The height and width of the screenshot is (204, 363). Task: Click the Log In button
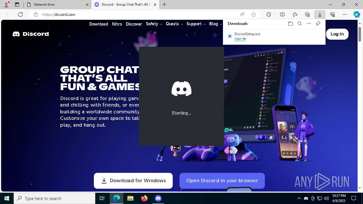point(337,34)
